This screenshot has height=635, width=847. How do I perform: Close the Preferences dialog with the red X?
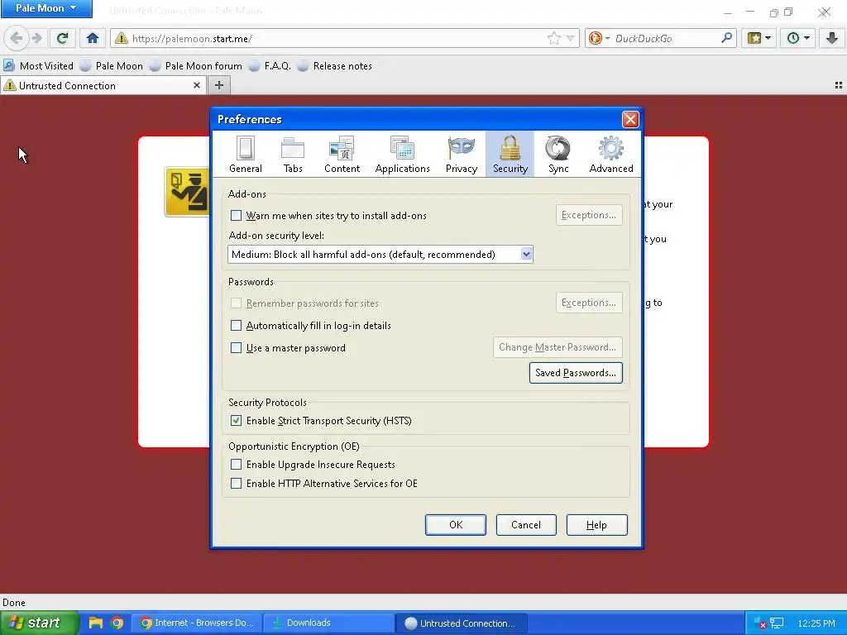(x=629, y=119)
